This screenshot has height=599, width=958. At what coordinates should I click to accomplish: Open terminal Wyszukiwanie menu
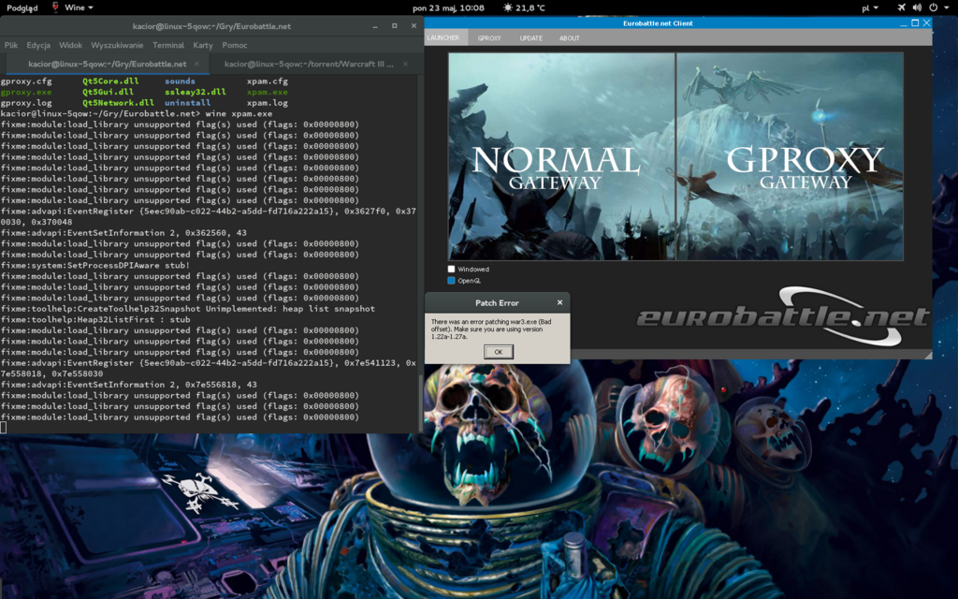click(x=117, y=45)
